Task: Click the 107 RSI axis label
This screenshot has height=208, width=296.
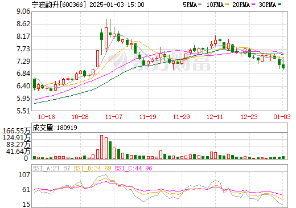Action: [x=24, y=175]
